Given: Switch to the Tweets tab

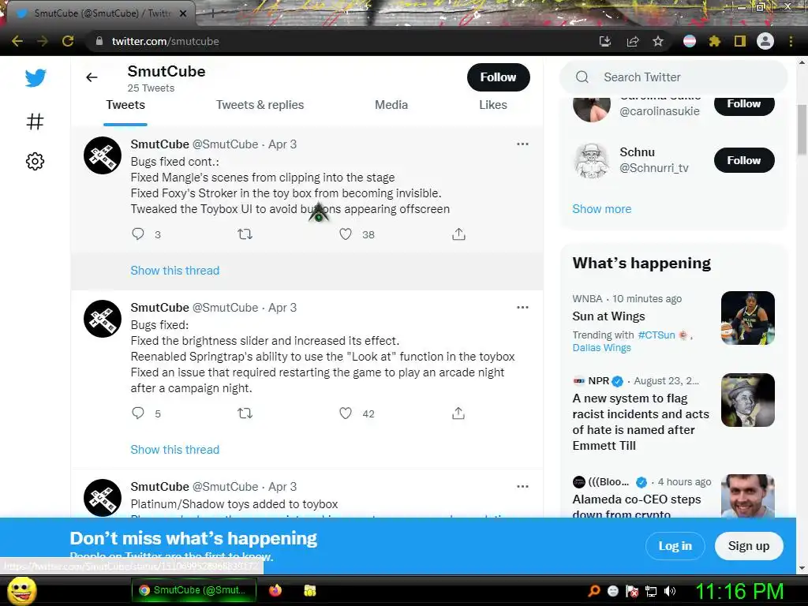Looking at the screenshot, I should (125, 105).
